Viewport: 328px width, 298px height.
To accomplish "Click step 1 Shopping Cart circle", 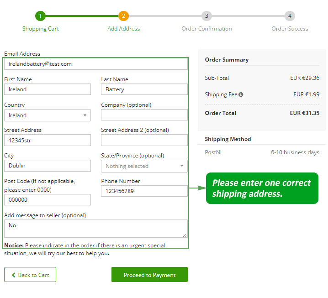I will pos(40,16).
